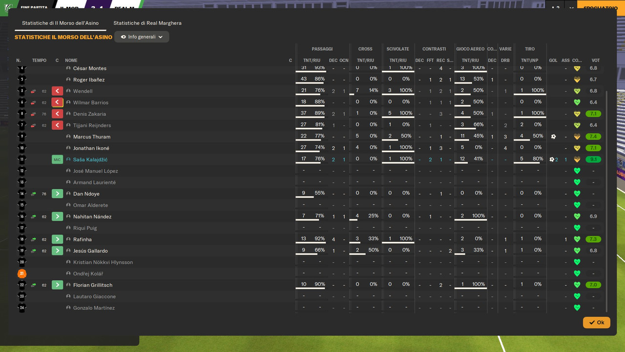The height and width of the screenshot is (352, 625).
Task: Sort by the TEMPO column header
Action: (x=40, y=61)
